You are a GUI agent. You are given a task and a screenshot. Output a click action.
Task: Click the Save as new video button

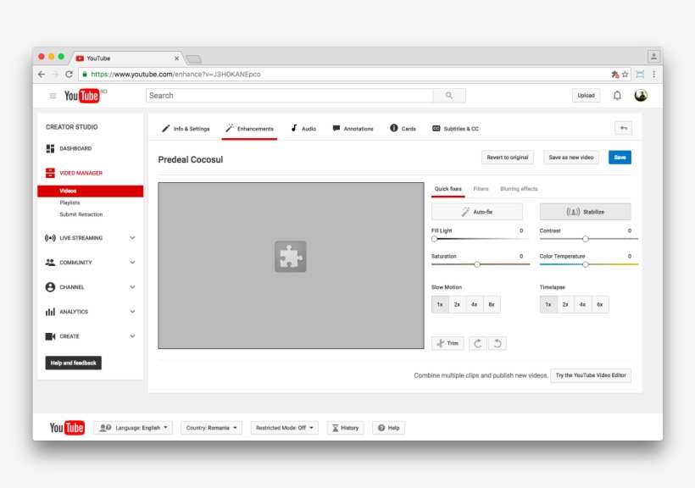pos(570,157)
